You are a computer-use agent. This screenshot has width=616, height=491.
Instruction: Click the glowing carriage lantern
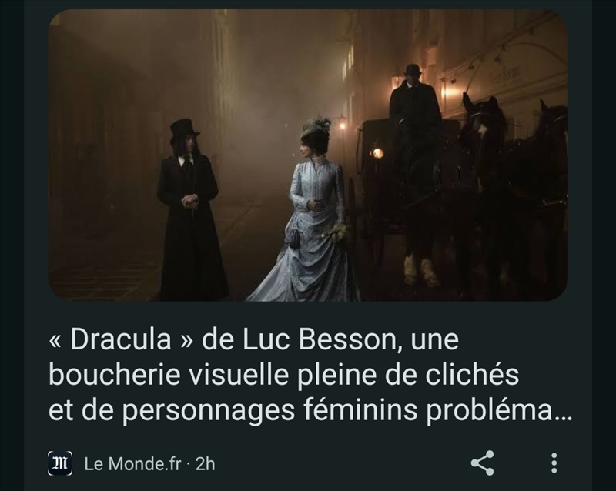click(377, 153)
